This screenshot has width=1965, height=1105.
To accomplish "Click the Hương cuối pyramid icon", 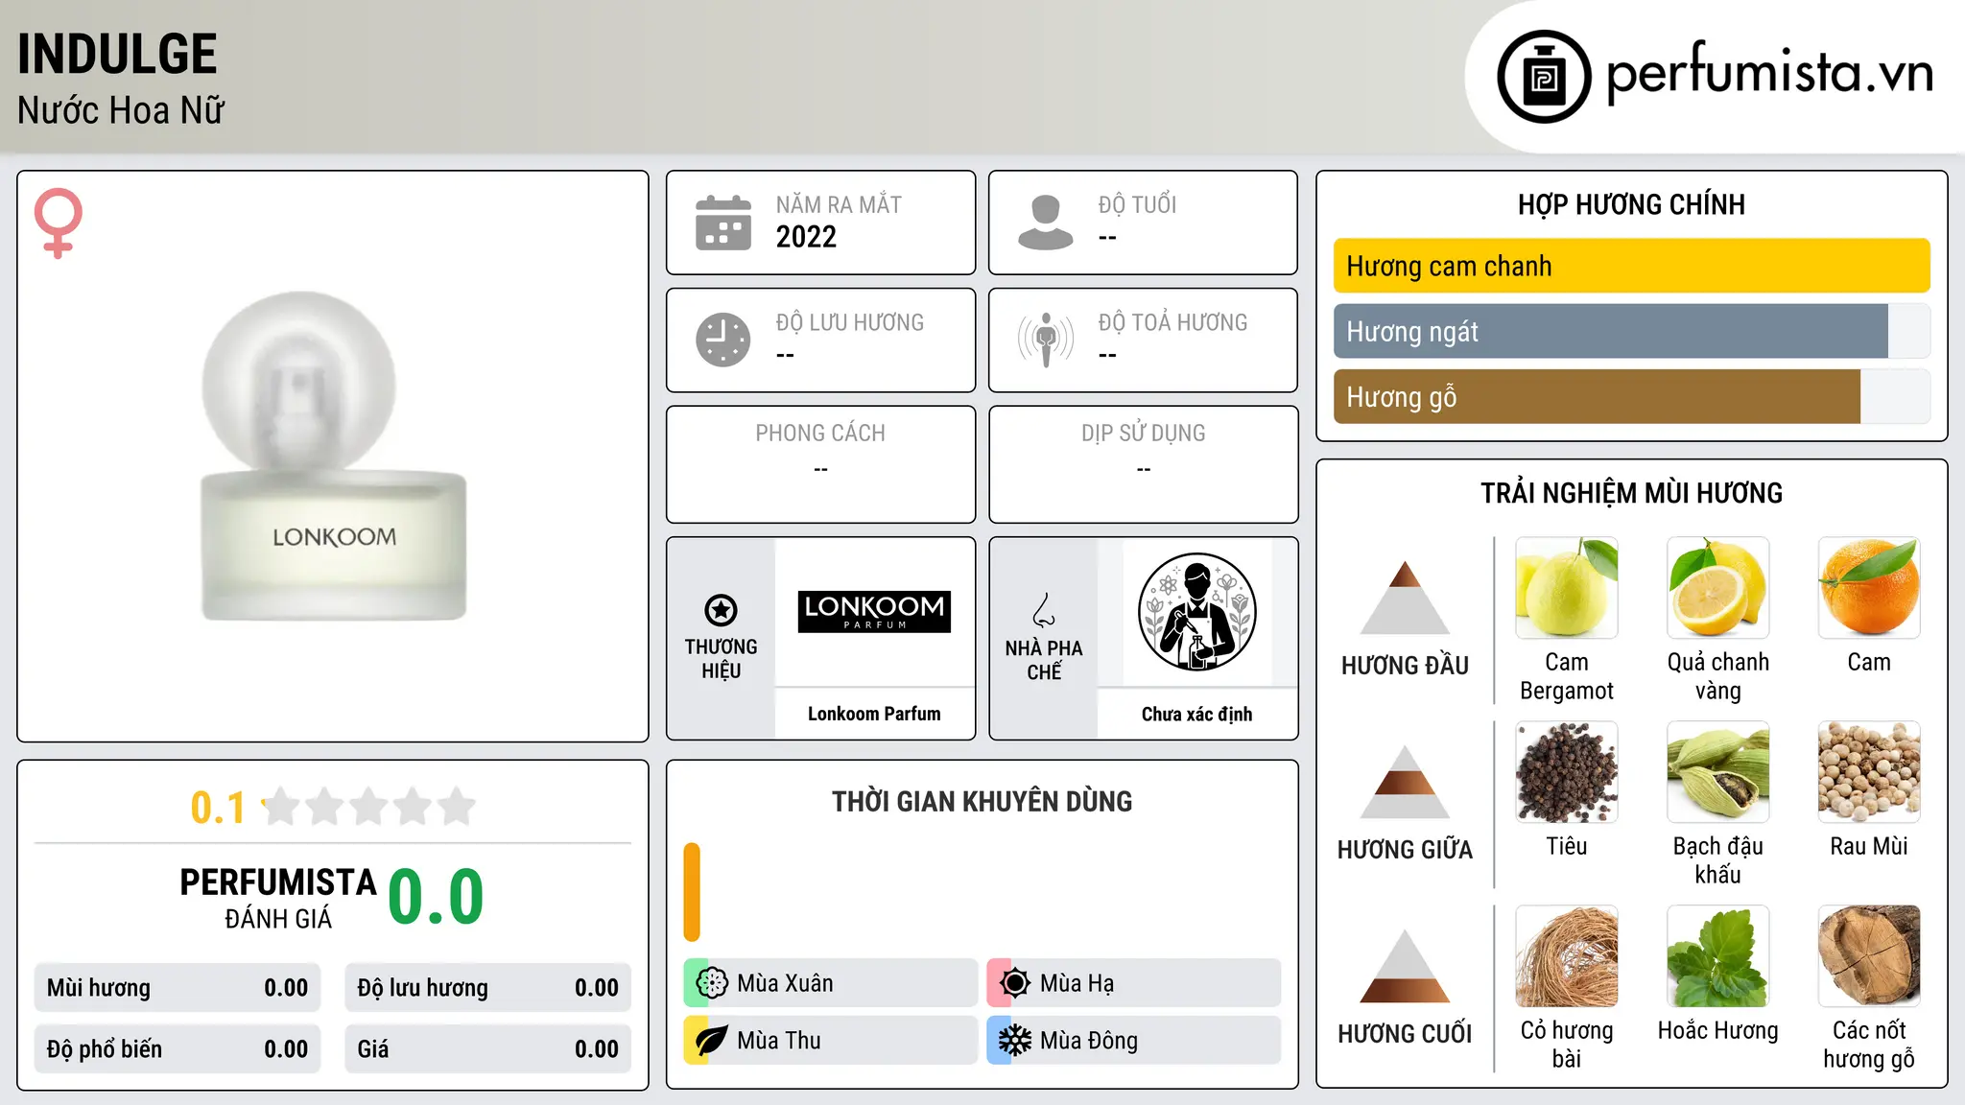I will point(1405,966).
